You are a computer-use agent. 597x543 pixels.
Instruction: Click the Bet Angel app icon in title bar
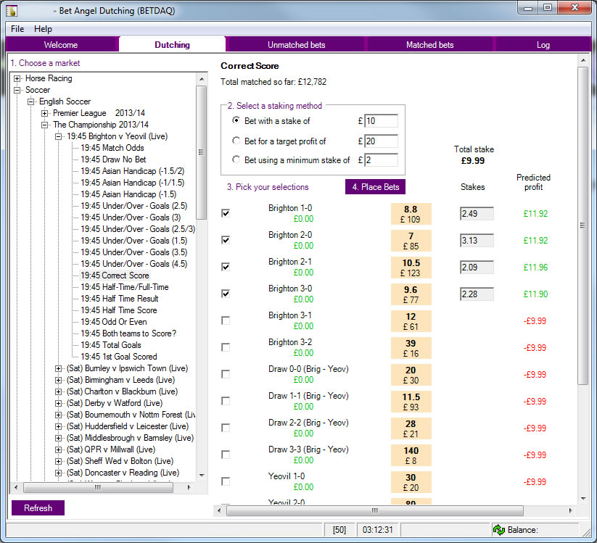coord(12,11)
